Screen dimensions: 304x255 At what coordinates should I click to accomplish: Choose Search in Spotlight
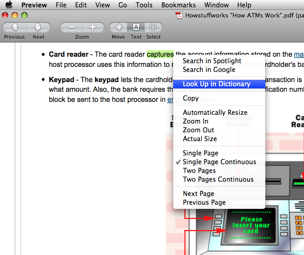pos(219,61)
